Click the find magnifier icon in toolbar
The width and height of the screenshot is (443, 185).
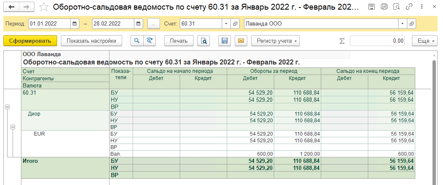[x=136, y=41]
